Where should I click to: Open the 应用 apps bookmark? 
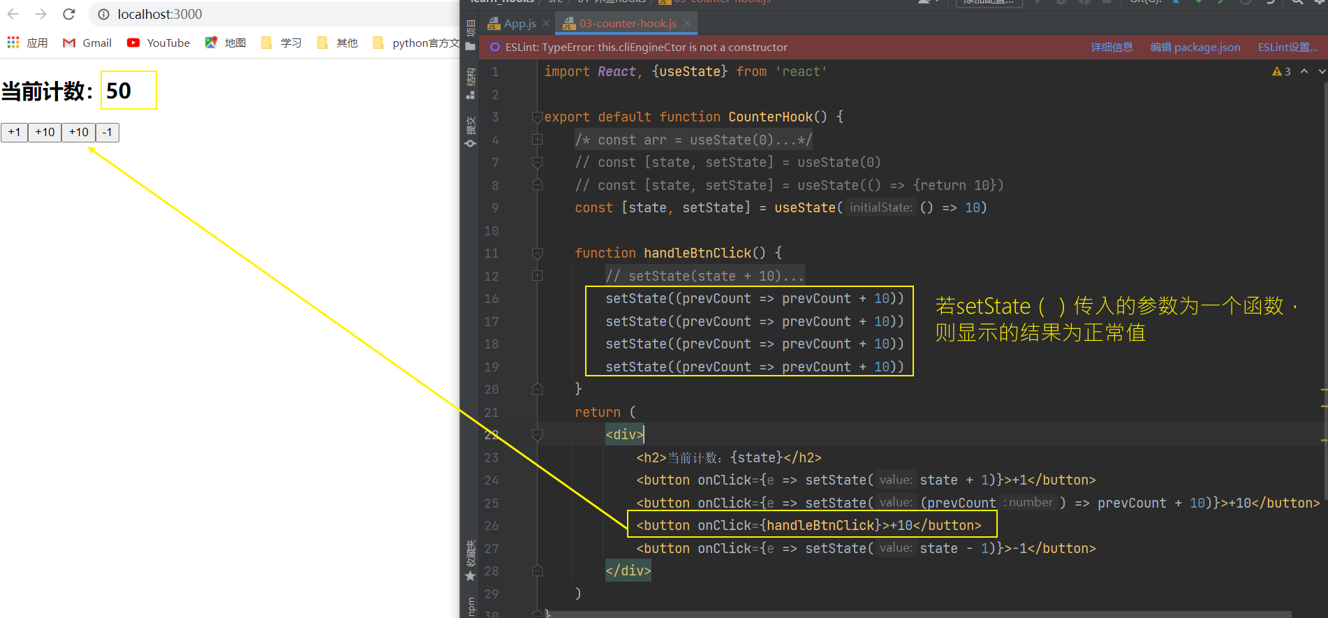pyautogui.click(x=28, y=43)
